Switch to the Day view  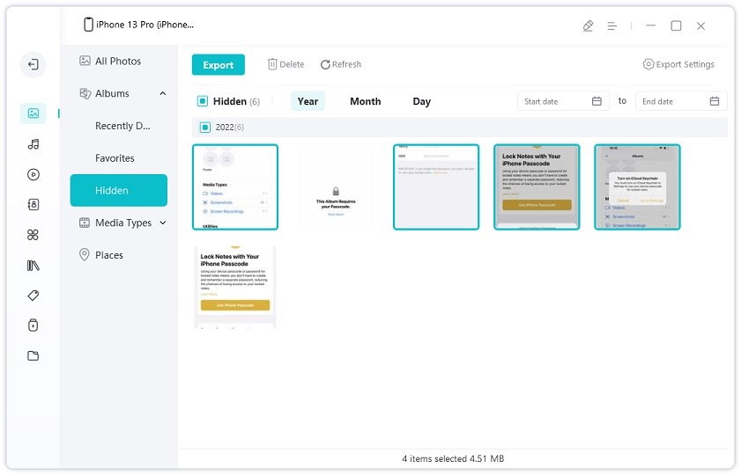[421, 101]
